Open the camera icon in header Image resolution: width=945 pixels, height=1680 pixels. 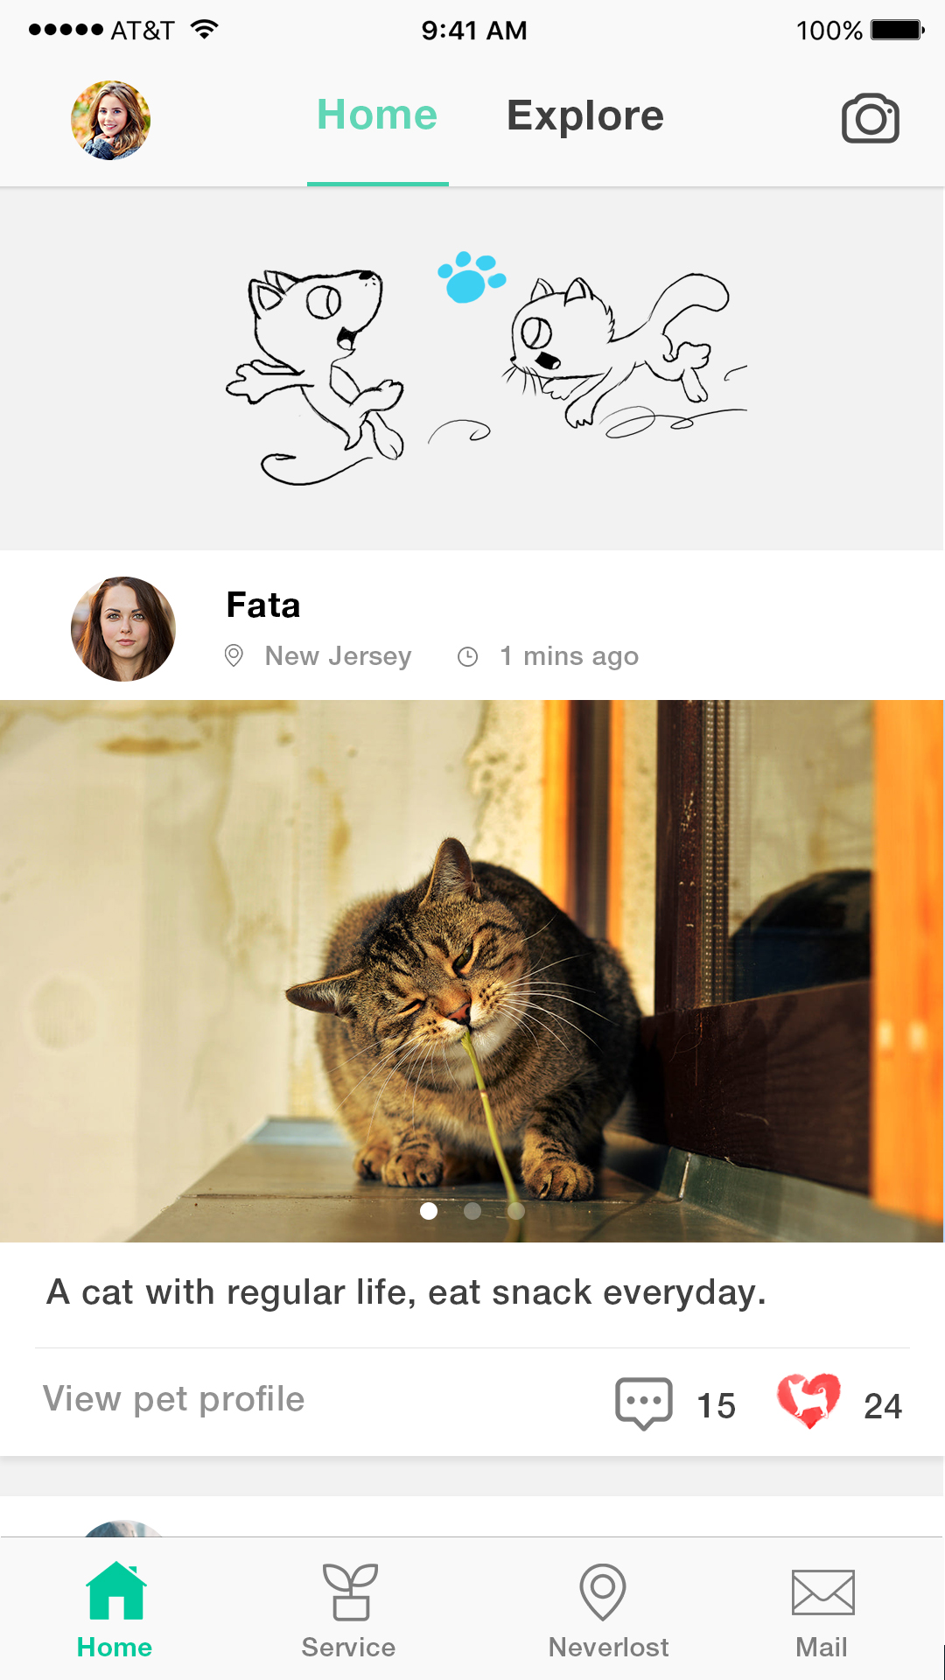[871, 118]
